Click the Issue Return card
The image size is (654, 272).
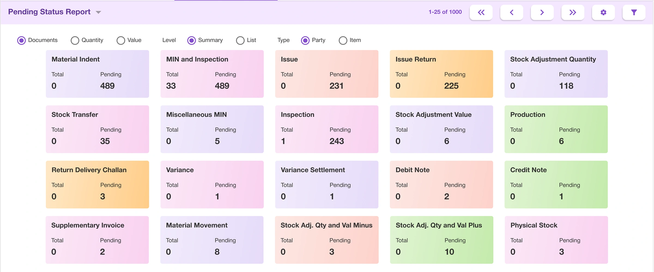click(441, 74)
